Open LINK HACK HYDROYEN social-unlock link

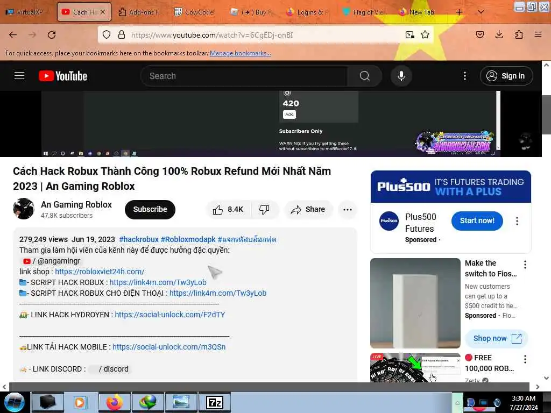pyautogui.click(x=169, y=315)
